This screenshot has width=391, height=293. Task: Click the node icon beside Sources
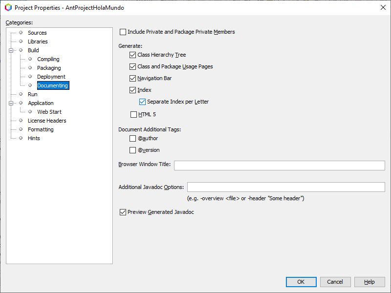tap(21, 33)
